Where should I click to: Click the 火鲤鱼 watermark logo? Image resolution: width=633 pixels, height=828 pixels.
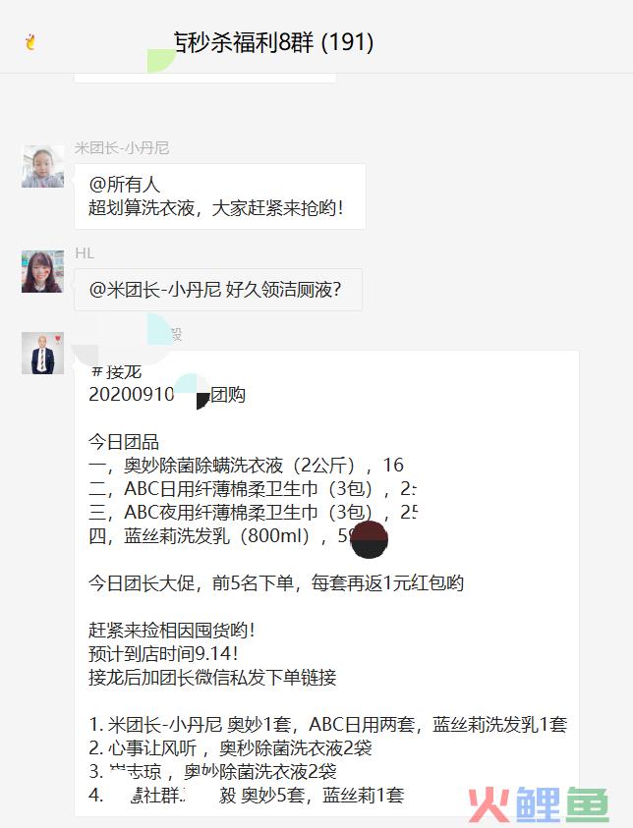pyautogui.click(x=539, y=804)
